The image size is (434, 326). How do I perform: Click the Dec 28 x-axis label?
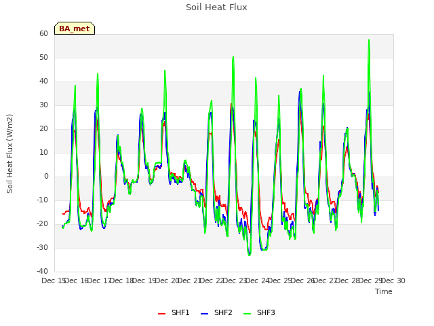pyautogui.click(x=348, y=280)
